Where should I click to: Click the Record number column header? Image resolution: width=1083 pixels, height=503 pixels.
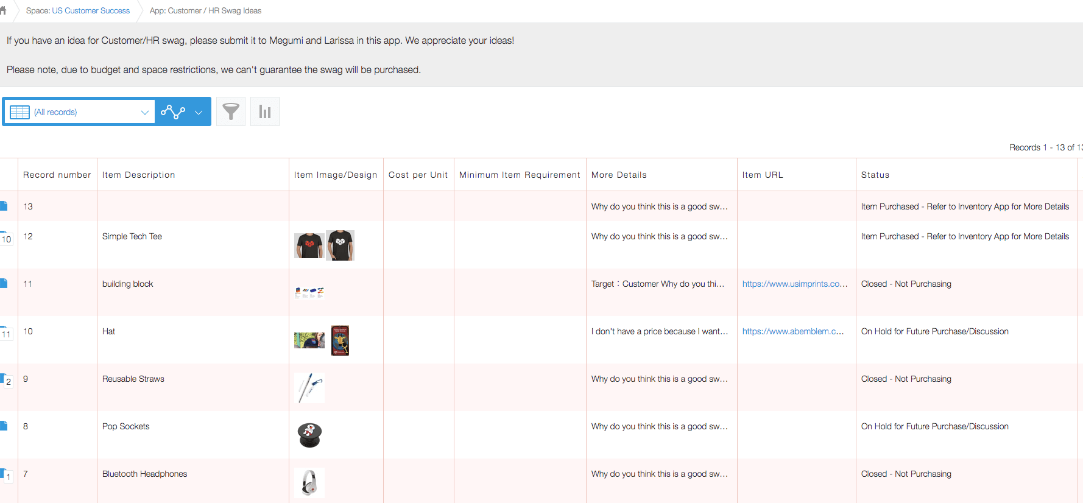coord(57,175)
